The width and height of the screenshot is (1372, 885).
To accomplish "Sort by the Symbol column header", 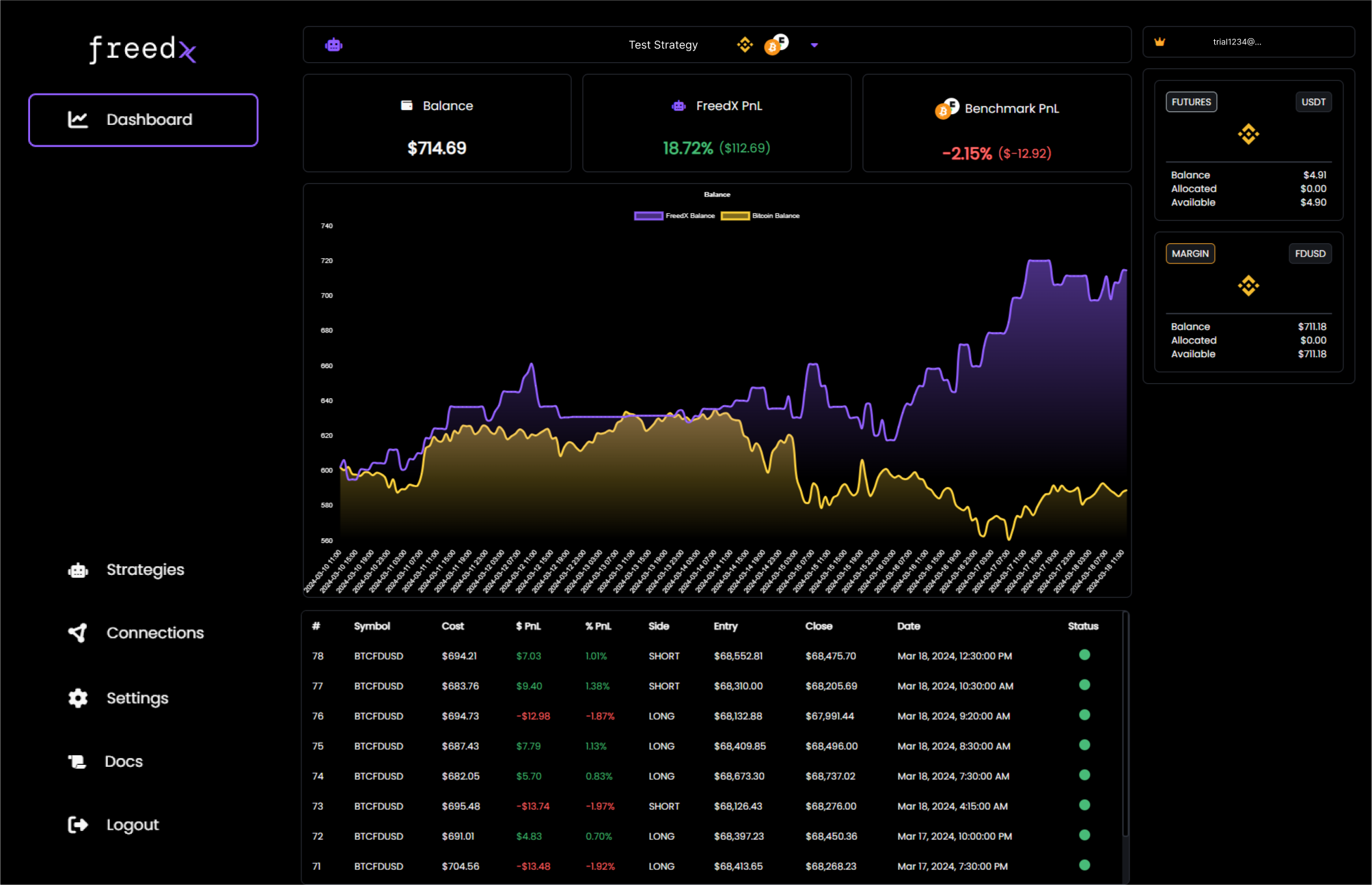I will [372, 626].
